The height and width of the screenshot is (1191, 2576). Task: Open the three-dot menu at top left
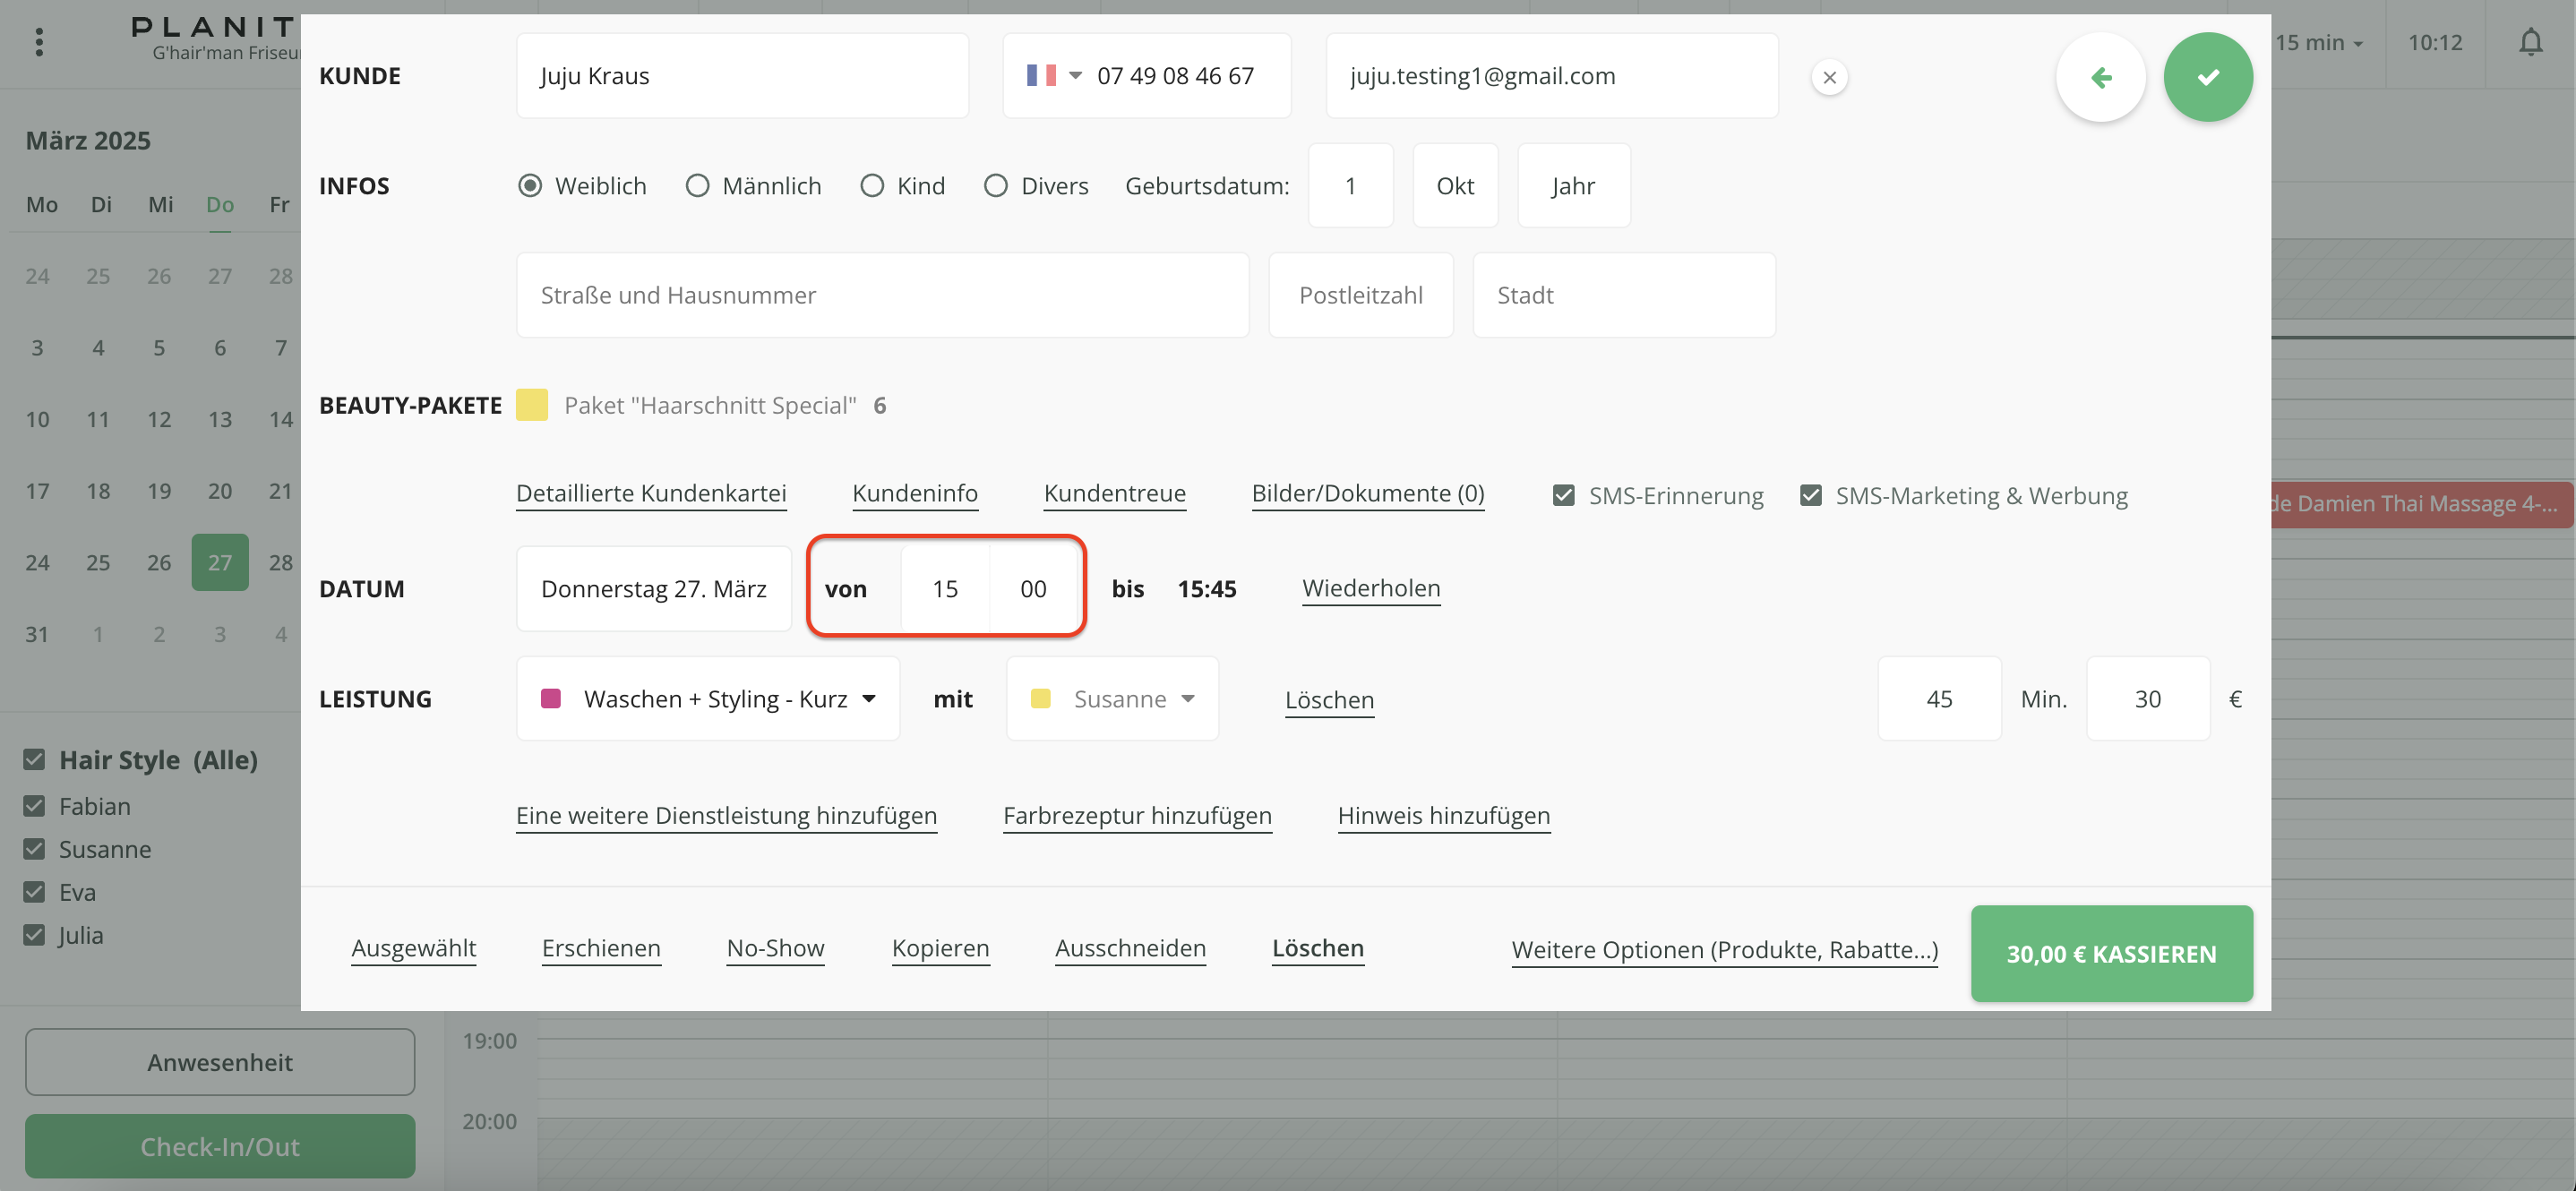pyautogui.click(x=39, y=42)
